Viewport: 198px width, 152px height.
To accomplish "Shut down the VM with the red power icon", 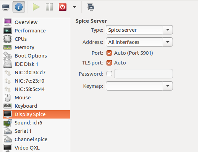I will click(63, 7).
